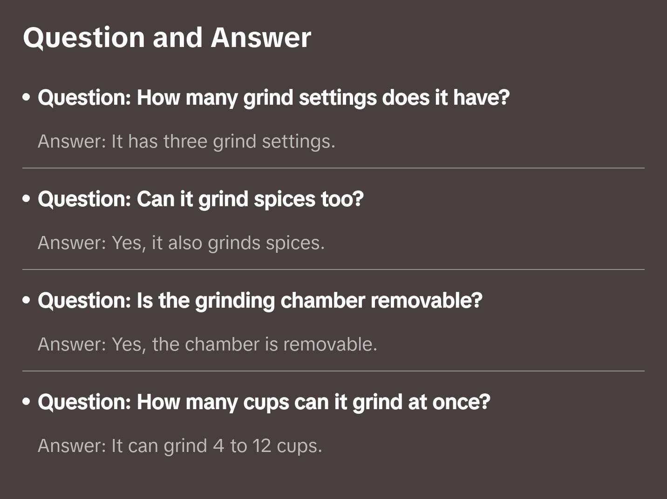Click the divider line under the spices answer
667x499 pixels.
coord(333,270)
